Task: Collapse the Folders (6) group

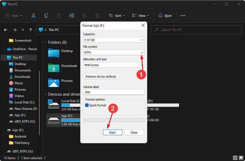Action: click(x=46, y=42)
